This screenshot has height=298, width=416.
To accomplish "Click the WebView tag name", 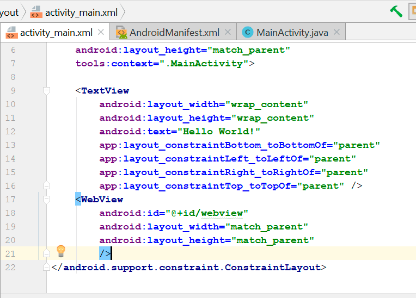I will [x=102, y=200].
